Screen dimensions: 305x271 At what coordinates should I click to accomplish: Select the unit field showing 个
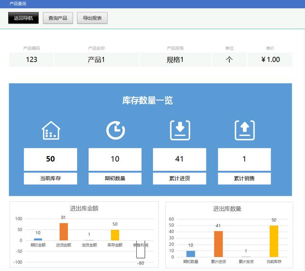pyautogui.click(x=229, y=60)
